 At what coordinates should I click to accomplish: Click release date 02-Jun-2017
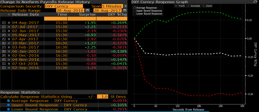point(26,31)
